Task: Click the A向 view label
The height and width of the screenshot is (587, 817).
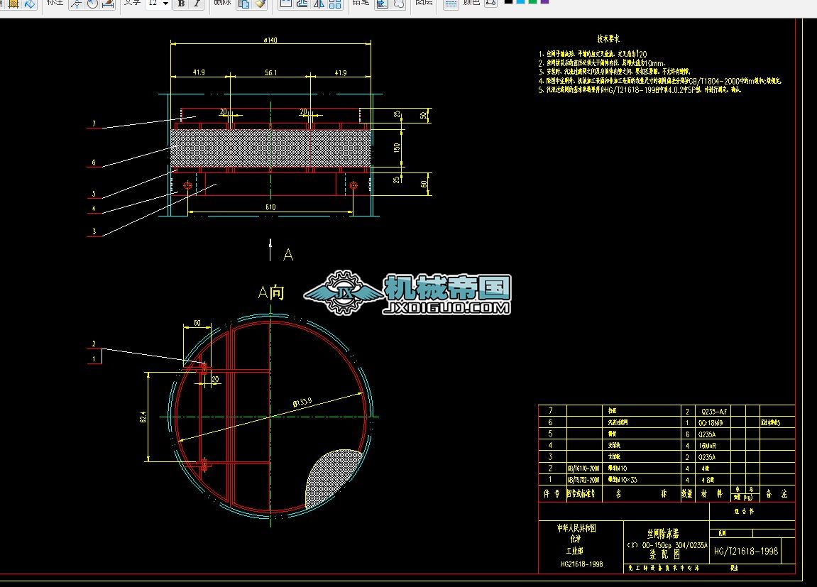Action: 271,292
